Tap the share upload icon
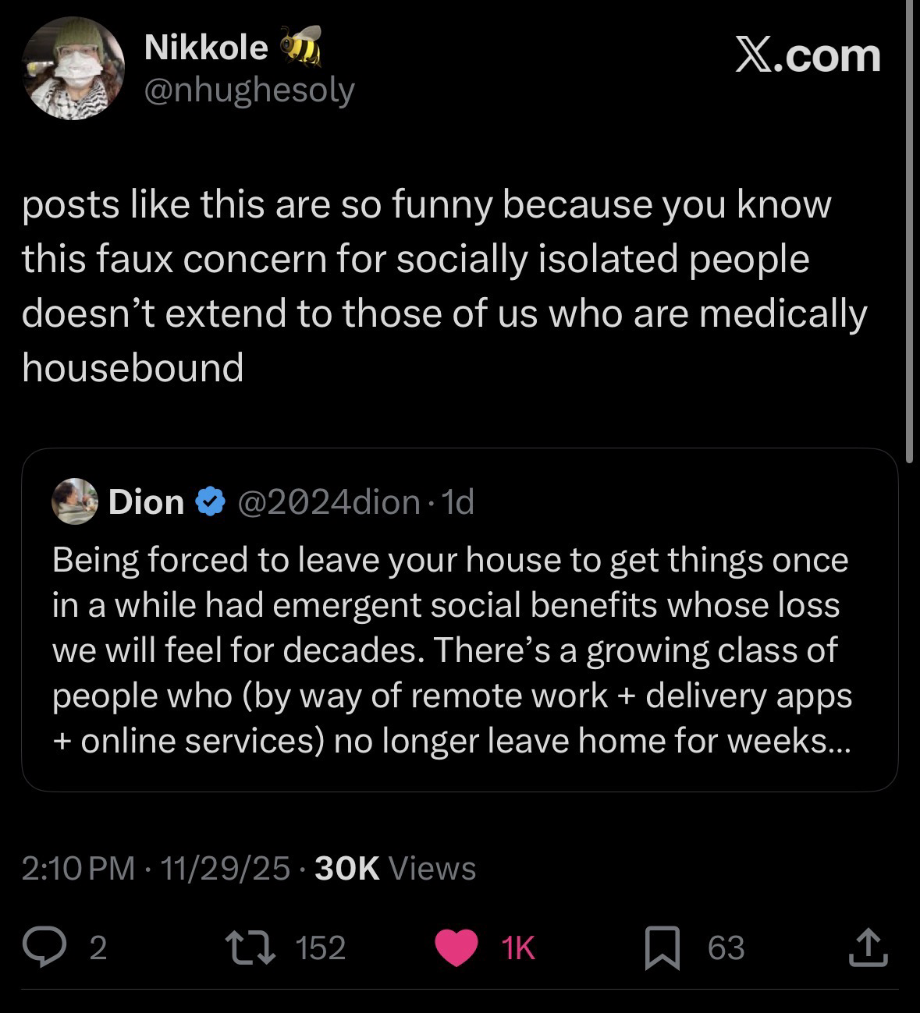920x1013 pixels. [868, 947]
